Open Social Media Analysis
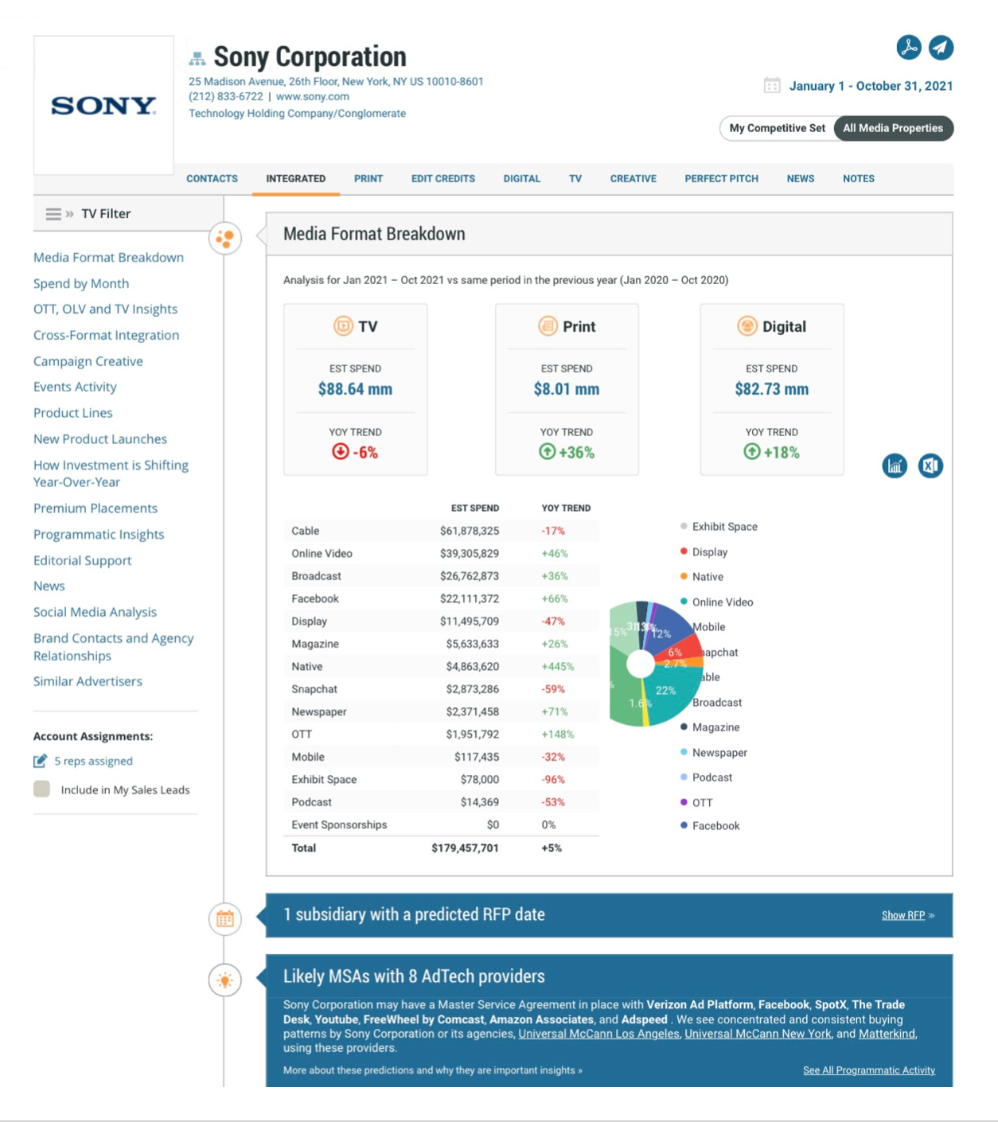Viewport: 998px width, 1122px height. (x=95, y=612)
